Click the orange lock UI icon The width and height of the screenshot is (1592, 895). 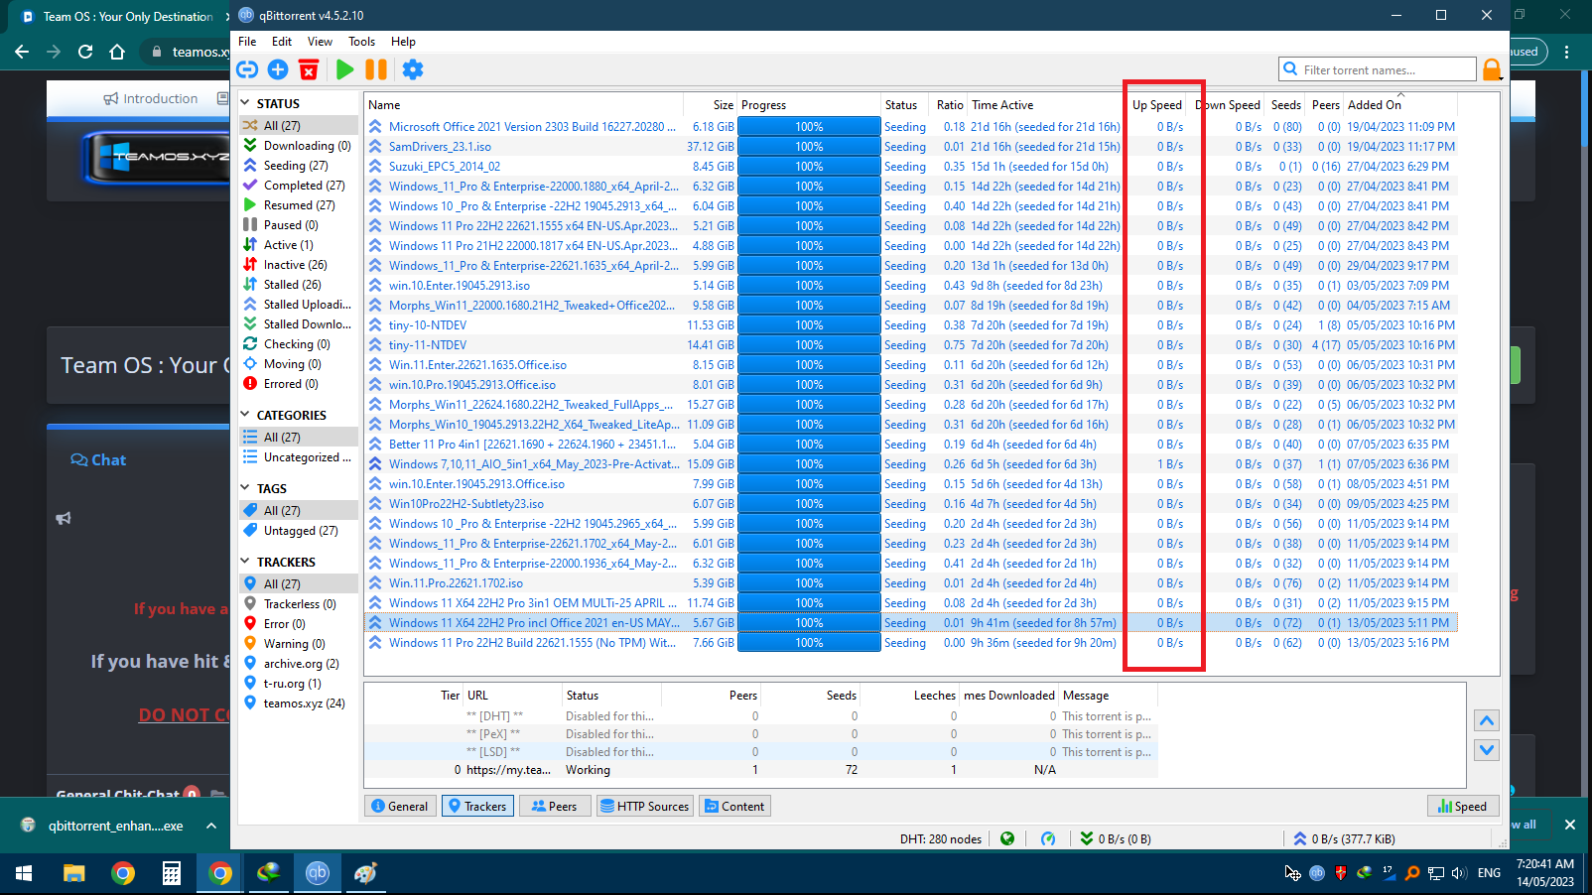point(1492,69)
